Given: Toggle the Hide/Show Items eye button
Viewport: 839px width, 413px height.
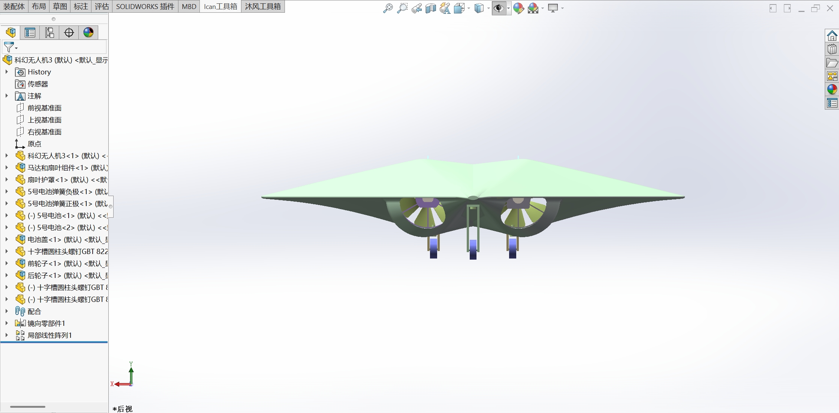Looking at the screenshot, I should (x=498, y=8).
